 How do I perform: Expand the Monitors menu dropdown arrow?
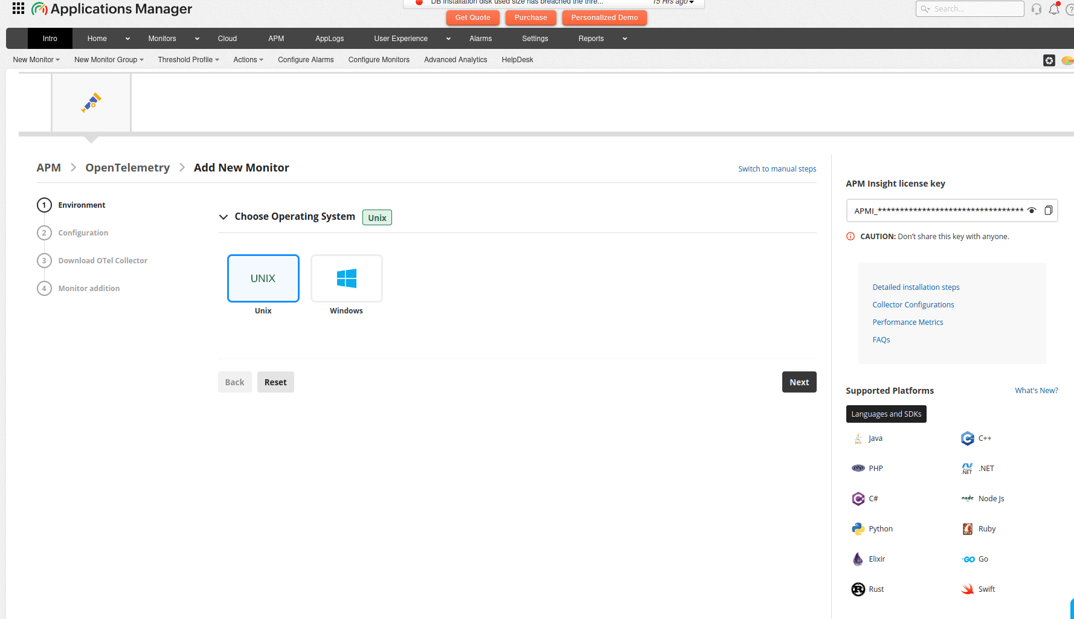(x=197, y=39)
